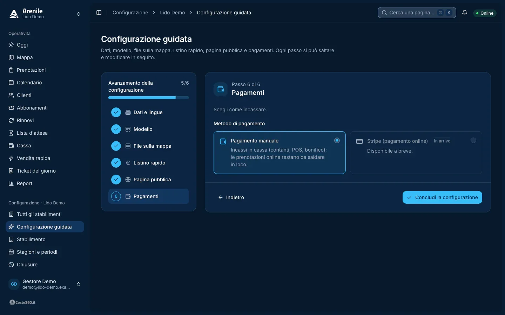This screenshot has height=315, width=505.
Task: Click Concludi la configurazione
Action: (x=442, y=197)
